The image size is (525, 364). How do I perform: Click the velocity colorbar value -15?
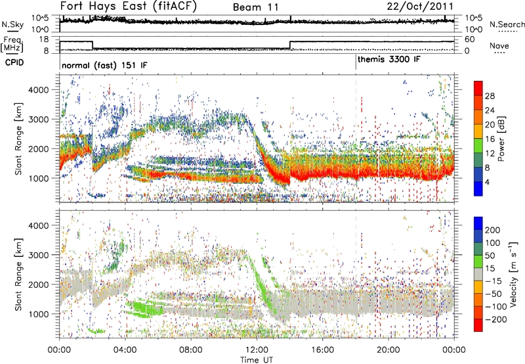[493, 281]
